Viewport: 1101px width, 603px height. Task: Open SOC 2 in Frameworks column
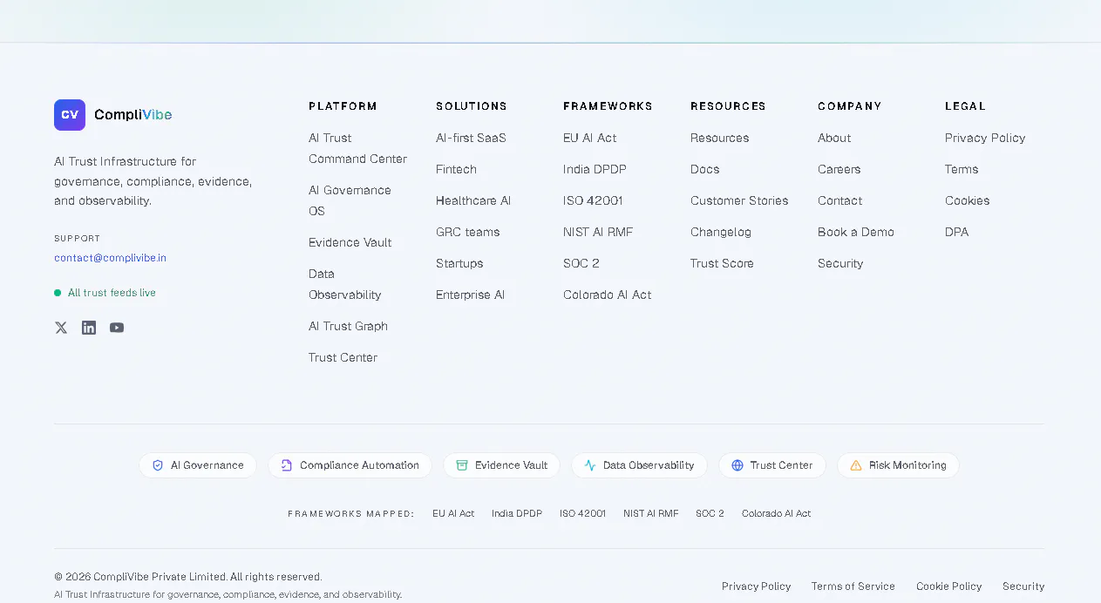pos(581,263)
